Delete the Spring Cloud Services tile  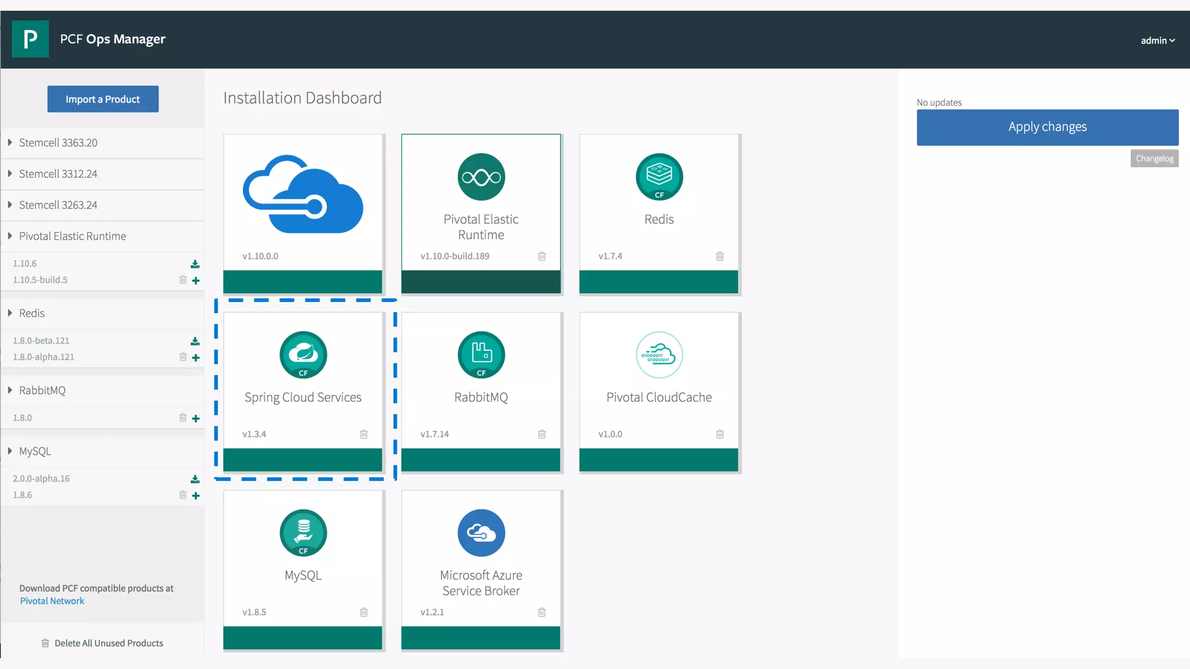364,434
